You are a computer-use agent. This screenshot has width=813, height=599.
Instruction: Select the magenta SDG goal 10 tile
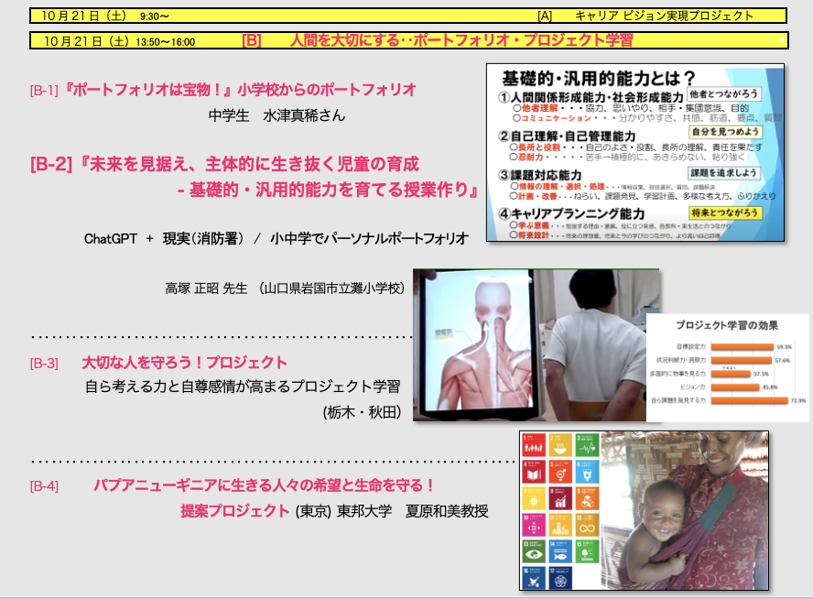[534, 525]
